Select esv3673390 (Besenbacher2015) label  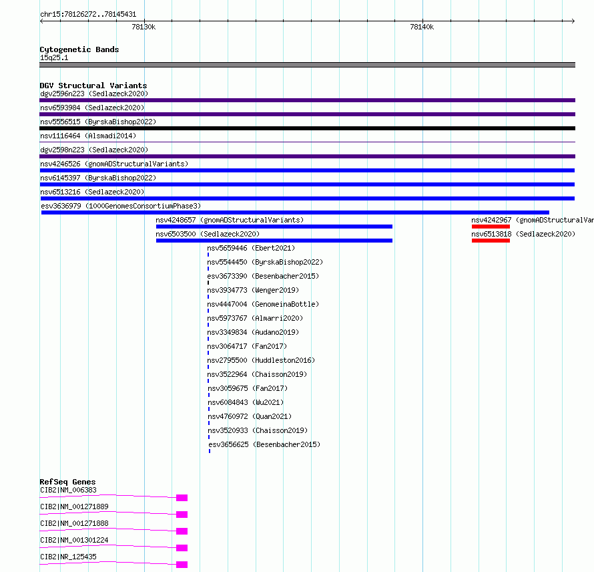263,276
